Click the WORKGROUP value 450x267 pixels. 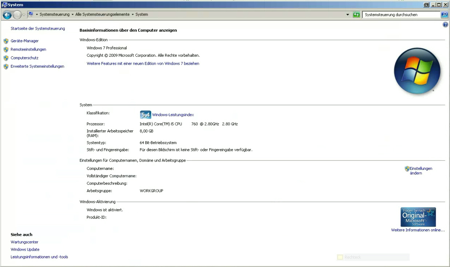click(151, 191)
